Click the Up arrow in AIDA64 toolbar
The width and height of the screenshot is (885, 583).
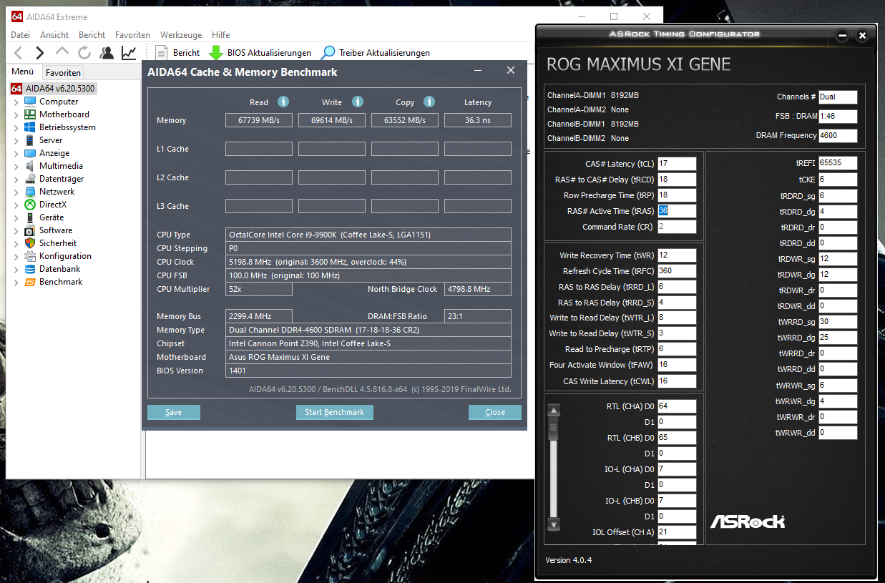[x=62, y=52]
